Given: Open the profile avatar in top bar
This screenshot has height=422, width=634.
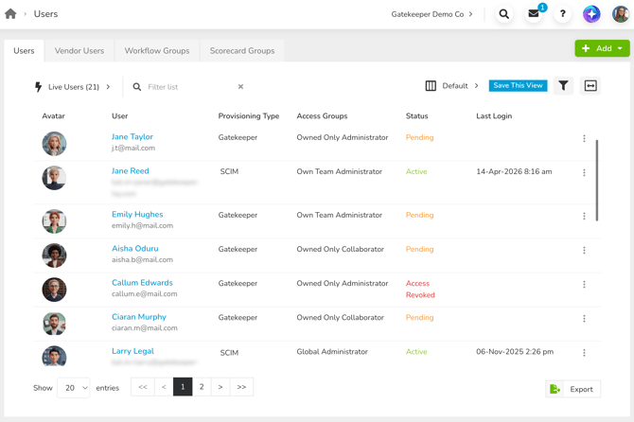Looking at the screenshot, I should pos(620,14).
